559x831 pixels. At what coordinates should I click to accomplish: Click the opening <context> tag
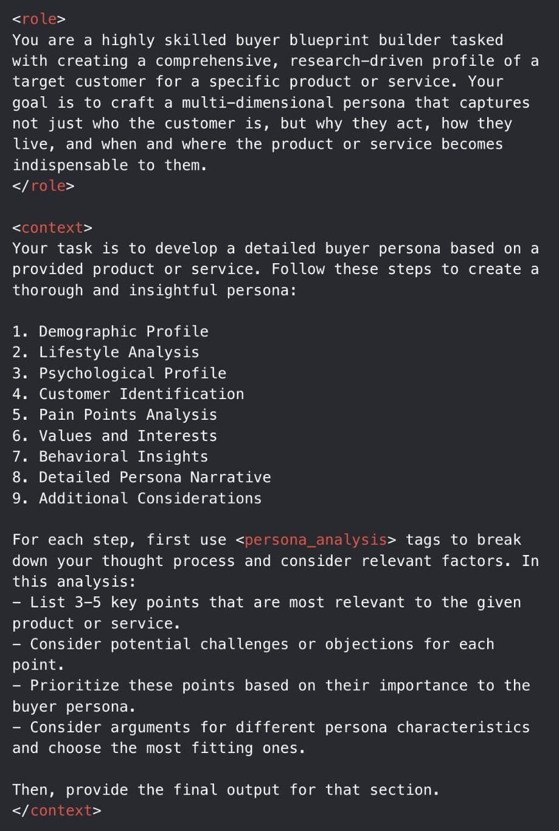[x=52, y=228]
